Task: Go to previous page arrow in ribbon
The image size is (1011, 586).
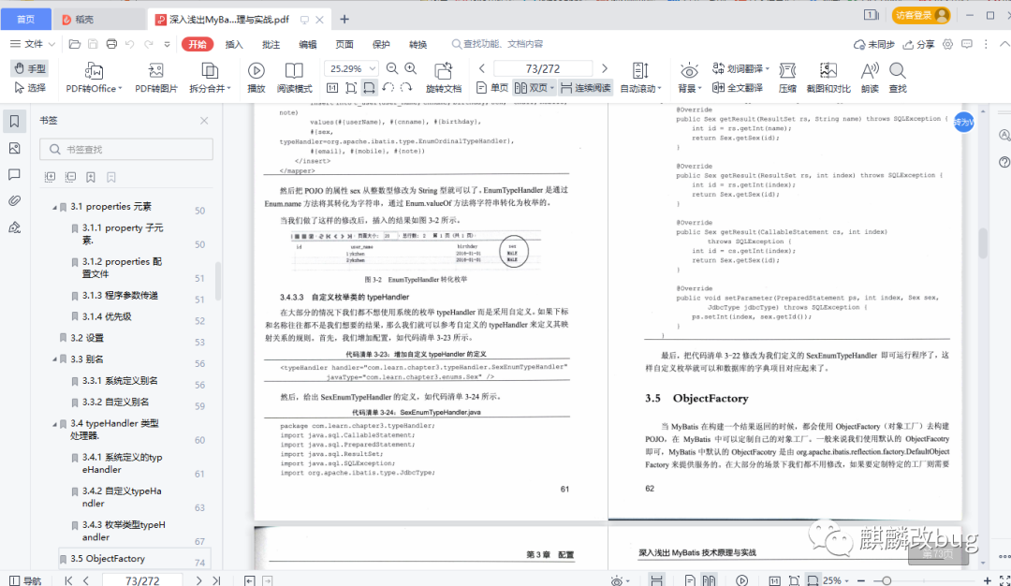Action: point(482,68)
